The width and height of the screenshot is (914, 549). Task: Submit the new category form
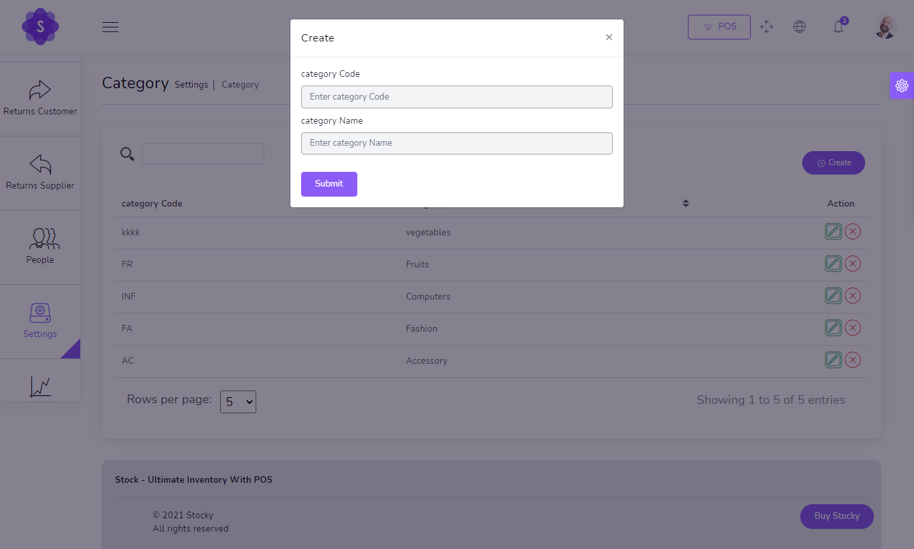click(x=329, y=184)
